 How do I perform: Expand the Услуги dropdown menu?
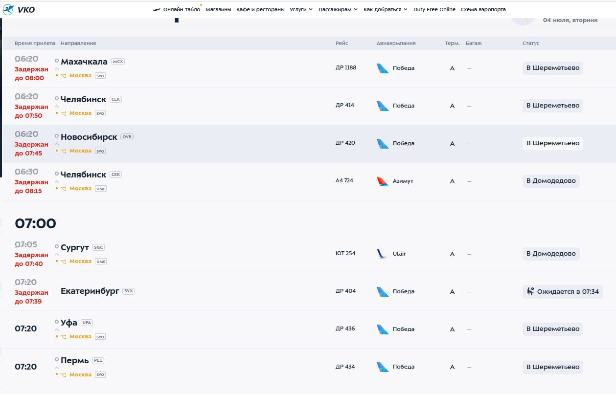pos(301,9)
